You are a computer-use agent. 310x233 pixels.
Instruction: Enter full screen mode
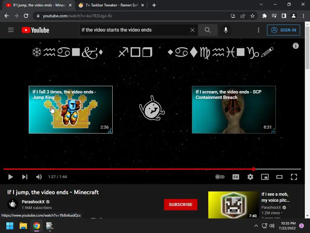click(x=294, y=177)
